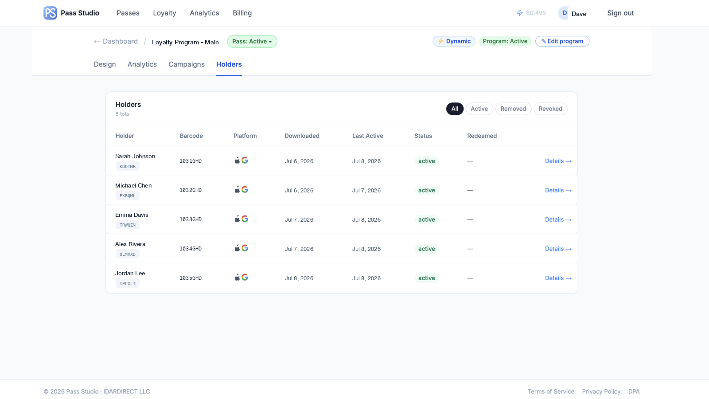Click the lightning credits icon

tap(520, 13)
